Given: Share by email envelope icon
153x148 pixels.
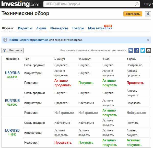Looking at the screenshot, I should [x=149, y=51].
